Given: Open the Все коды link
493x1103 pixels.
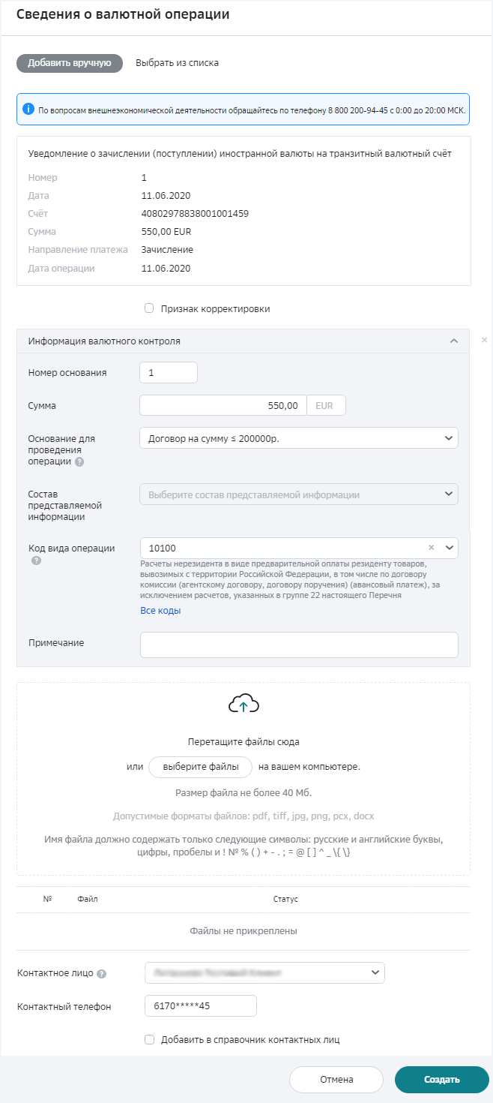Looking at the screenshot, I should point(160,611).
